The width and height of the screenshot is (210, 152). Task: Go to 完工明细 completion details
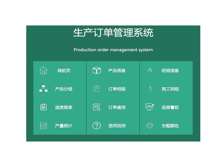click(x=170, y=89)
